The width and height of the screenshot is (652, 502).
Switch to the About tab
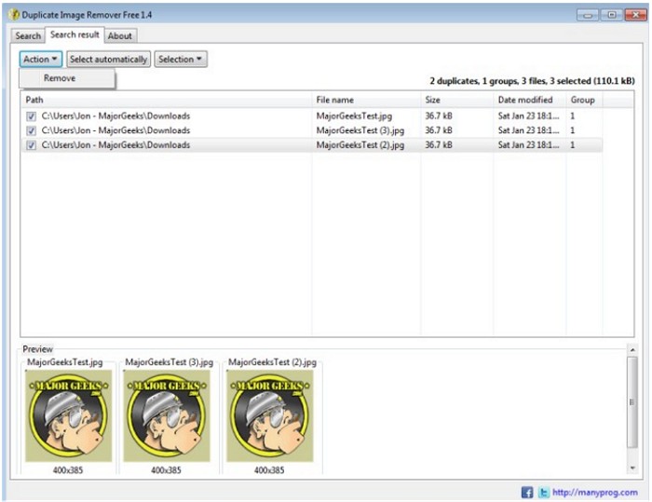(x=120, y=35)
